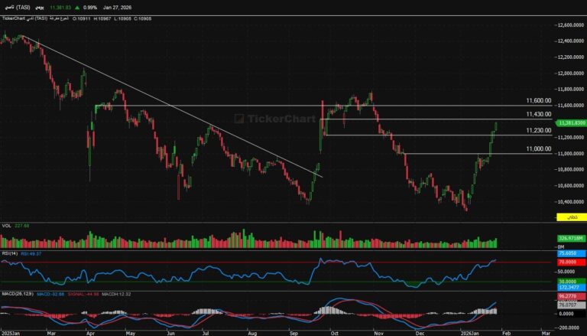Click the red RSI 70.0000 overbought tag
This screenshot has width=587, height=336.
[x=567, y=261]
